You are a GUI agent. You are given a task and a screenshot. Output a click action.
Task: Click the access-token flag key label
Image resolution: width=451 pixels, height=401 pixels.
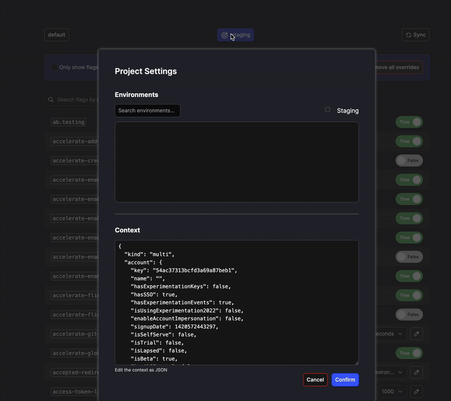point(75,391)
